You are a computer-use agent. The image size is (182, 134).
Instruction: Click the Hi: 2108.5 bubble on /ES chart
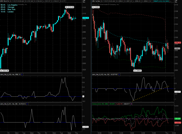point(96,6)
